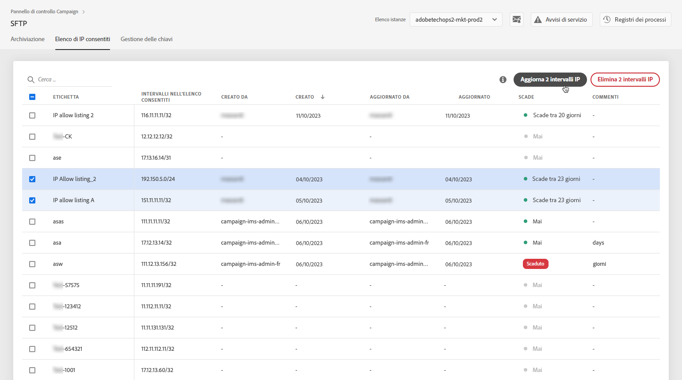Sort by Creato da column header
This screenshot has width=682, height=380.
pos(234,97)
